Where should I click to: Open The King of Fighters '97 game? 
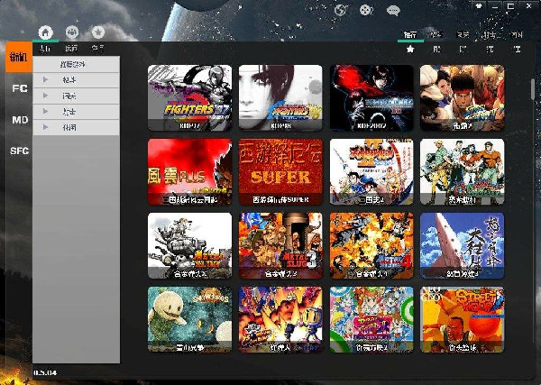189,97
